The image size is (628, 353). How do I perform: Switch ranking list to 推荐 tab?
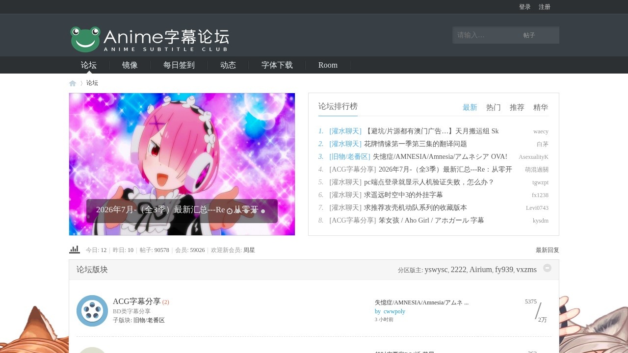[x=517, y=107]
